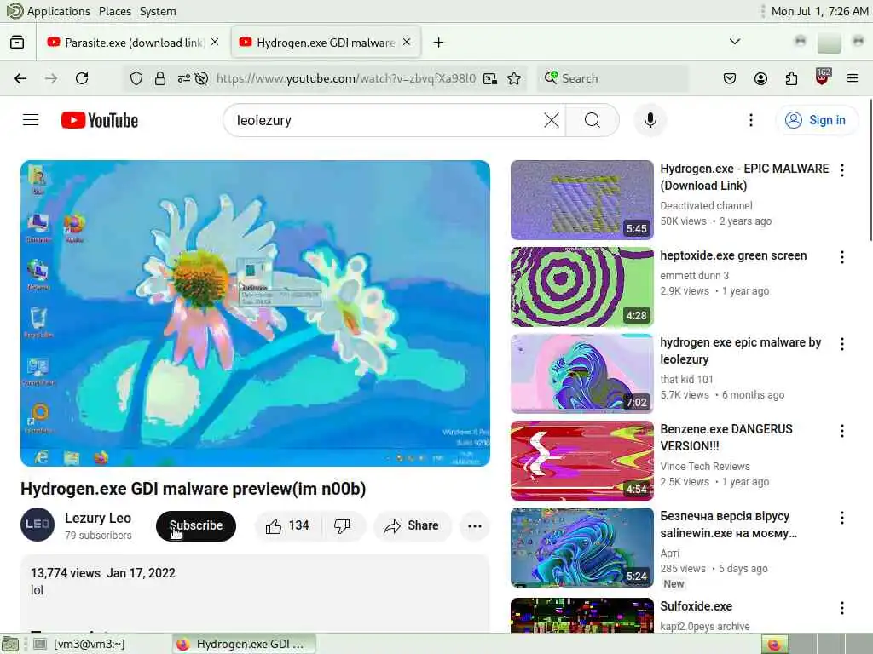Screen dimensions: 873x654
Task: Click the Firefox back arrow
Action: (x=20, y=78)
